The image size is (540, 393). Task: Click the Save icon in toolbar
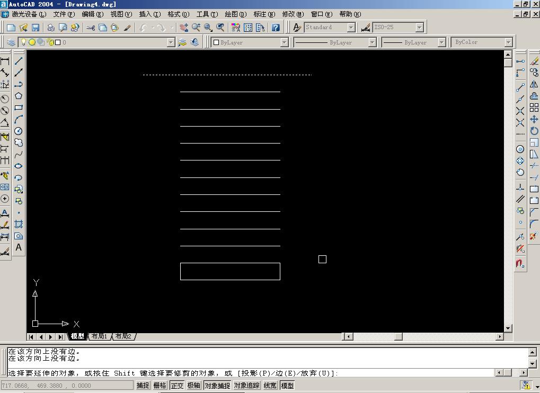36,28
